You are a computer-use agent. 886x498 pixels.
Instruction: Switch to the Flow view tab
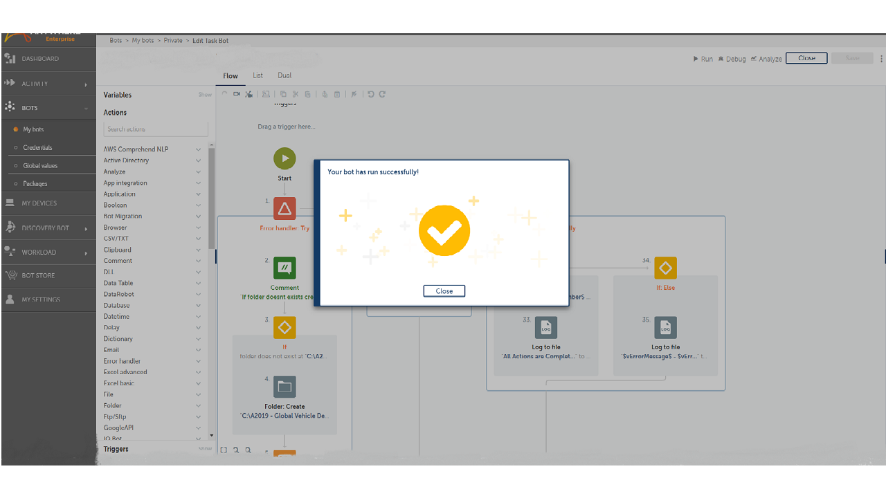[230, 76]
